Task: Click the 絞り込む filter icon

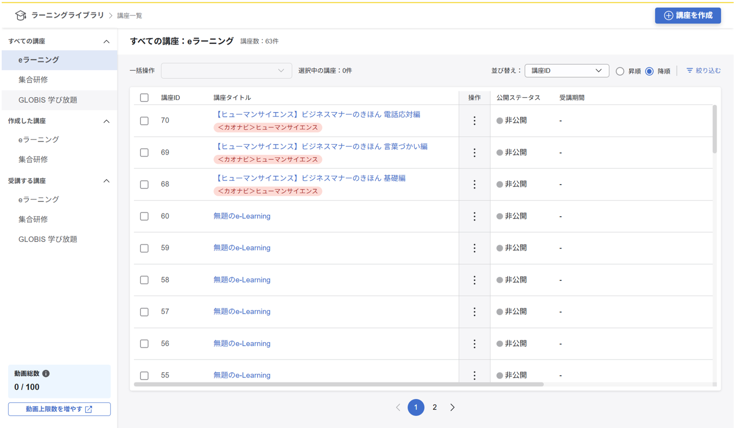Action: pyautogui.click(x=689, y=71)
